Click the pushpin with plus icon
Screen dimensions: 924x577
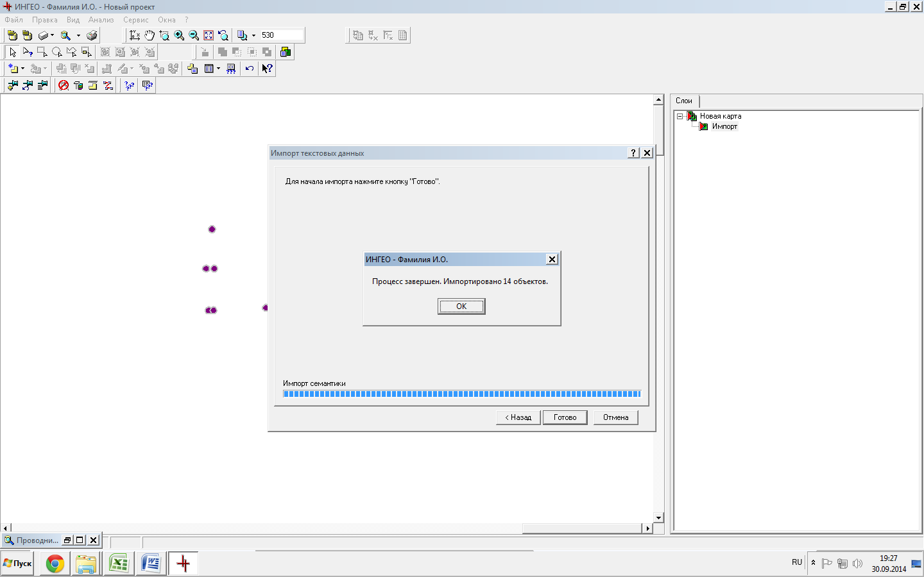coord(13,85)
